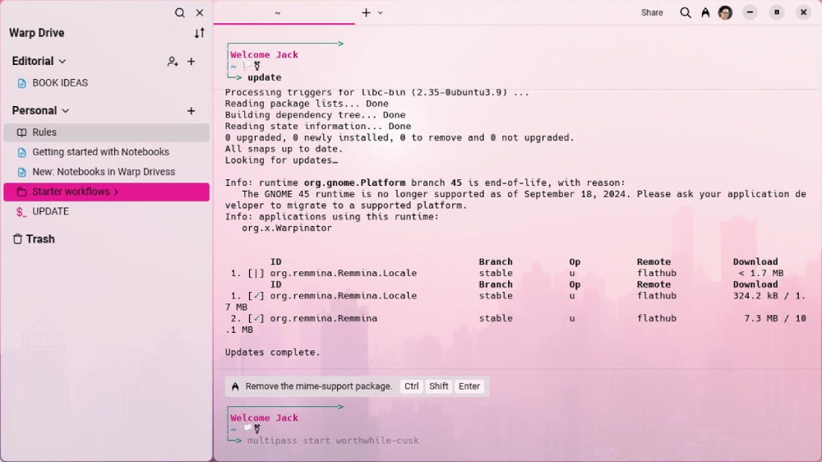Invite members to Editorial team
The height and width of the screenshot is (462, 822).
point(173,62)
